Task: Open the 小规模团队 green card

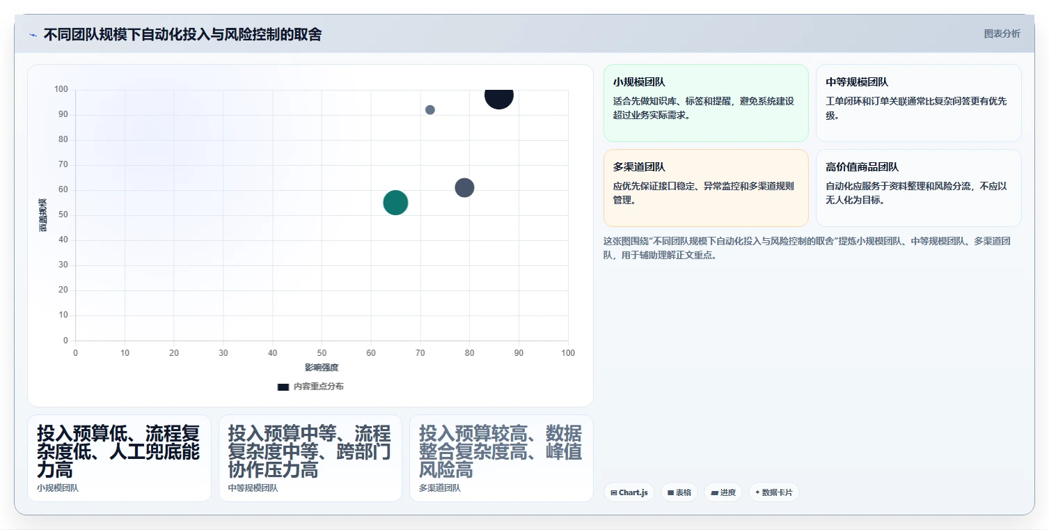Action: pyautogui.click(x=706, y=103)
